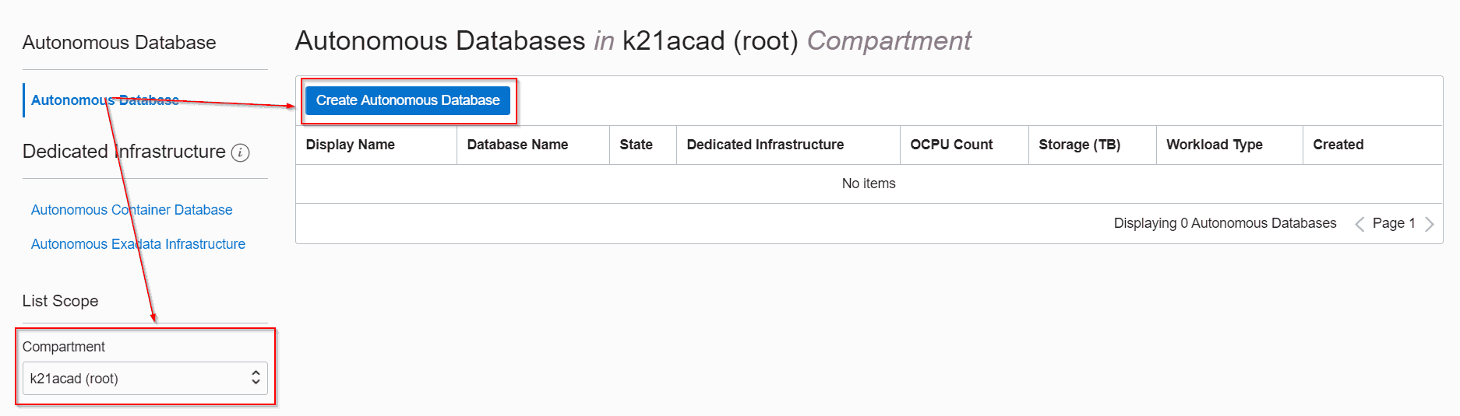Click the Created column header

click(1338, 145)
